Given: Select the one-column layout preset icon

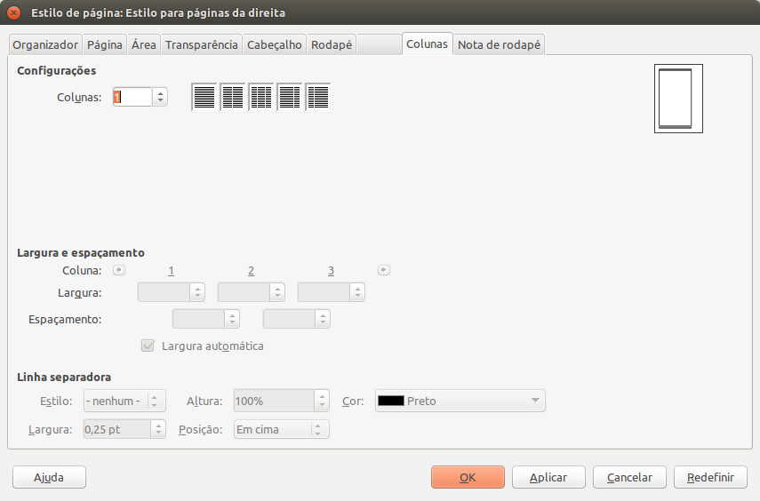Looking at the screenshot, I should [x=204, y=97].
